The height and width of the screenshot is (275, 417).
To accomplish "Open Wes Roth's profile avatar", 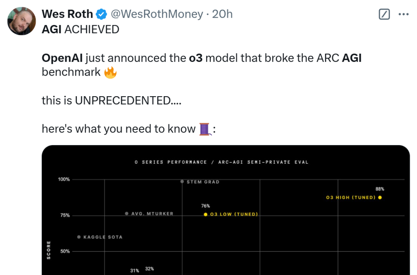I will (x=22, y=21).
